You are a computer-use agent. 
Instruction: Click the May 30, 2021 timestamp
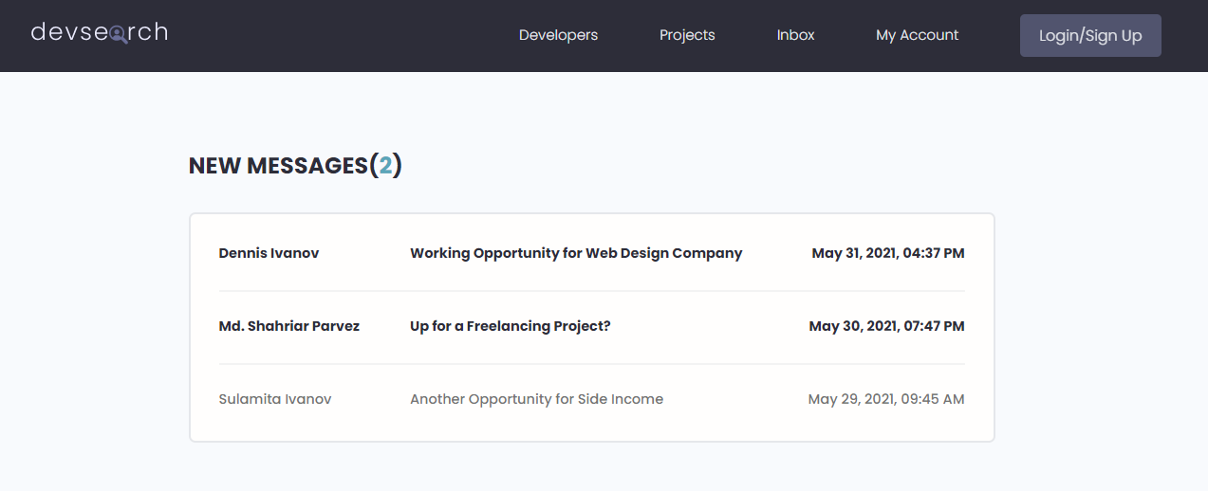886,326
